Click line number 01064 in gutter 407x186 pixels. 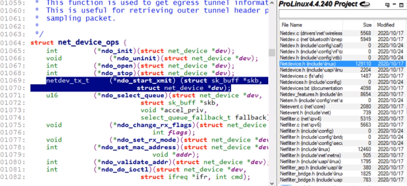(13, 43)
